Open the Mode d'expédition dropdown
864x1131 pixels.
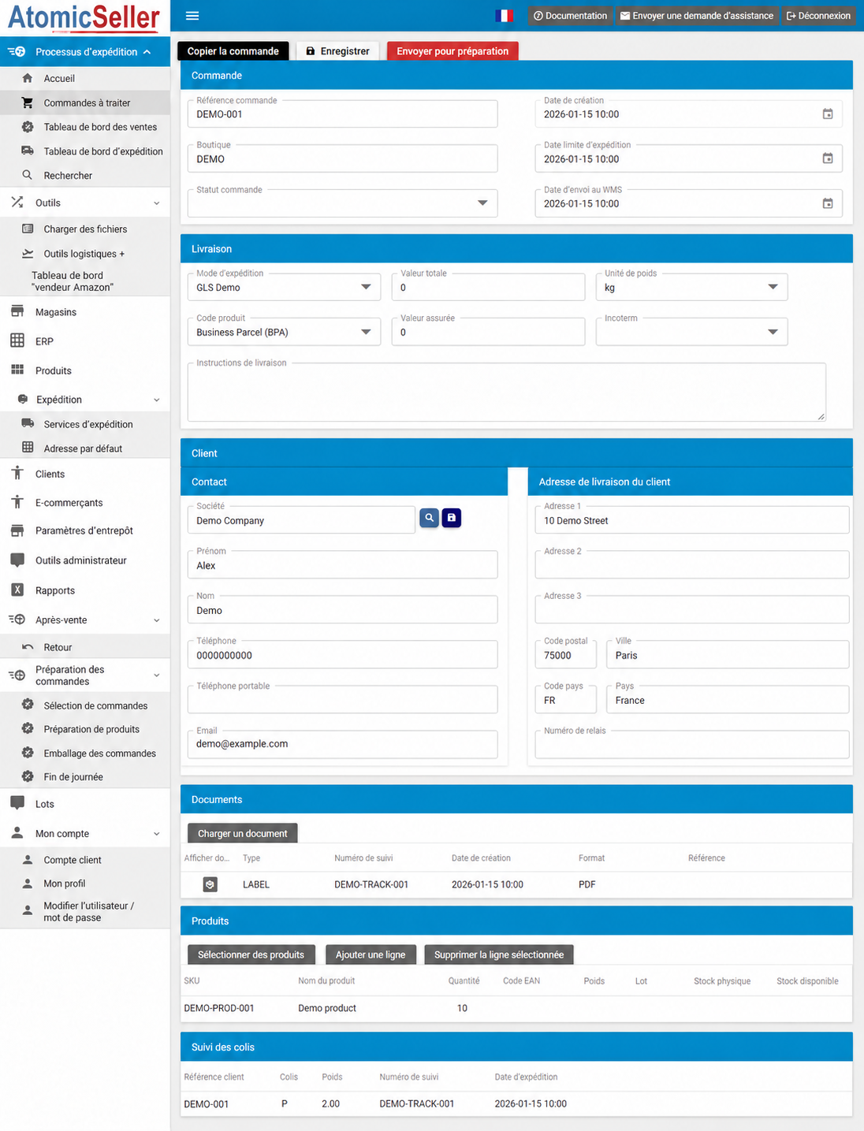click(284, 287)
